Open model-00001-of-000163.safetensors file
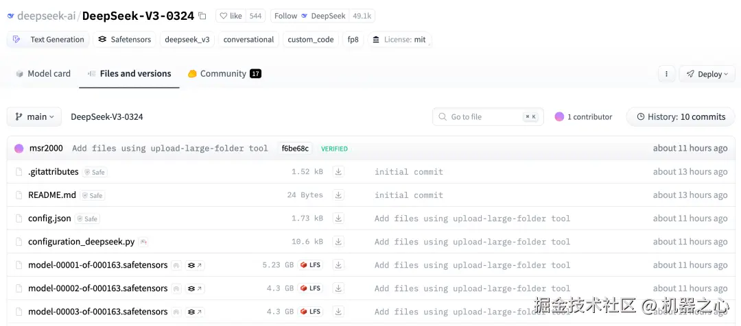 [x=98, y=265]
